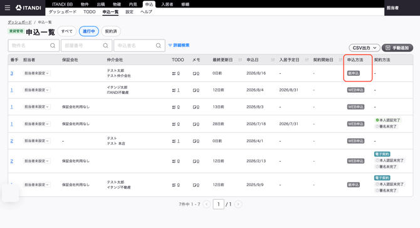This screenshot has width=420, height=228.
Task: Sort by the 申込日 column sort icon
Action: (273, 60)
